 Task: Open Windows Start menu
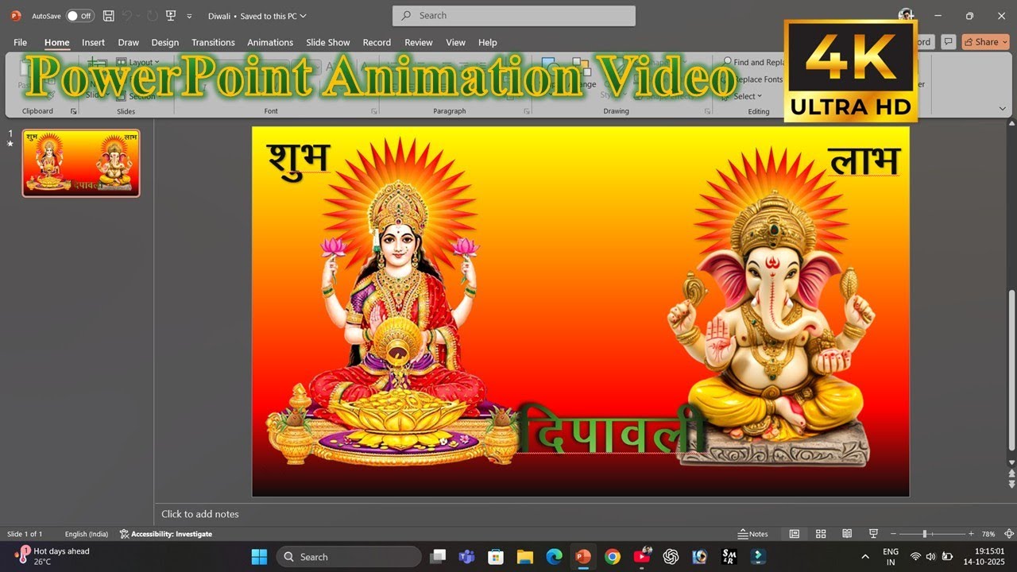tap(259, 556)
